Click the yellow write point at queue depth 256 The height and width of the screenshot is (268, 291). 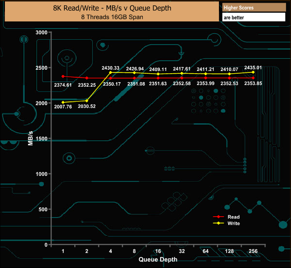click(x=253, y=72)
